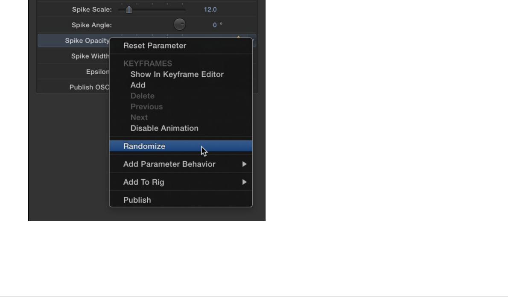Open the Add Parameter Behavior submenu
This screenshot has height=297, width=508.
(x=181, y=164)
